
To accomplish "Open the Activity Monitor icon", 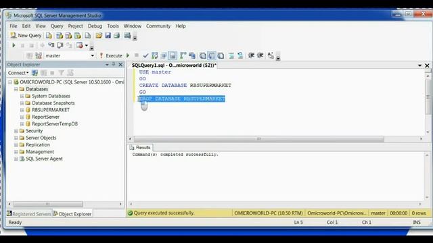I will (127, 36).
